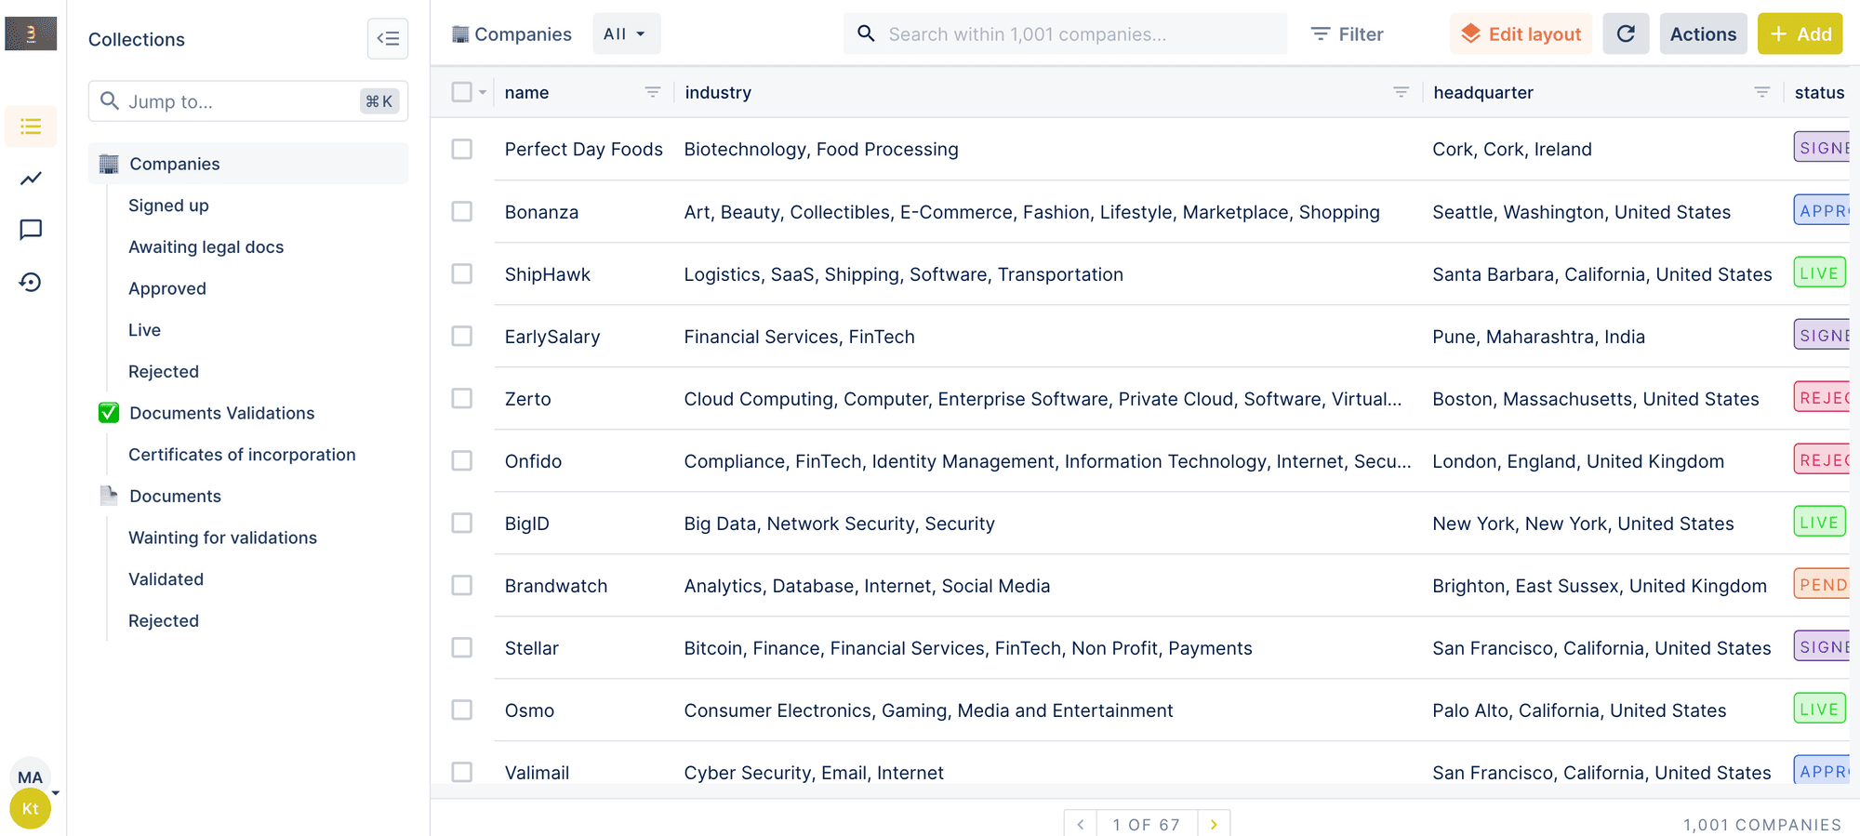
Task: Click the magnifier icon in the search bar
Action: 866,34
